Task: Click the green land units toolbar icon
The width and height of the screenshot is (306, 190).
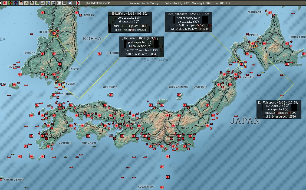Action: pyautogui.click(x=37, y=3)
